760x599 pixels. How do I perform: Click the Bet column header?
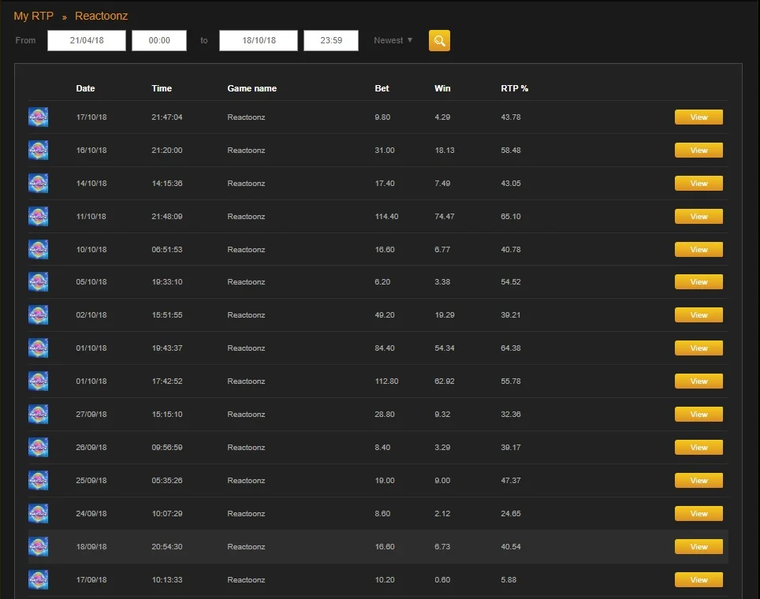382,88
